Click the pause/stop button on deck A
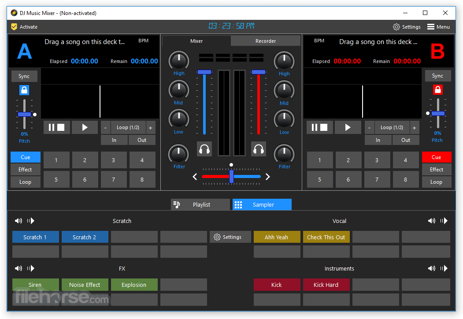This screenshot has width=463, height=319. click(57, 127)
